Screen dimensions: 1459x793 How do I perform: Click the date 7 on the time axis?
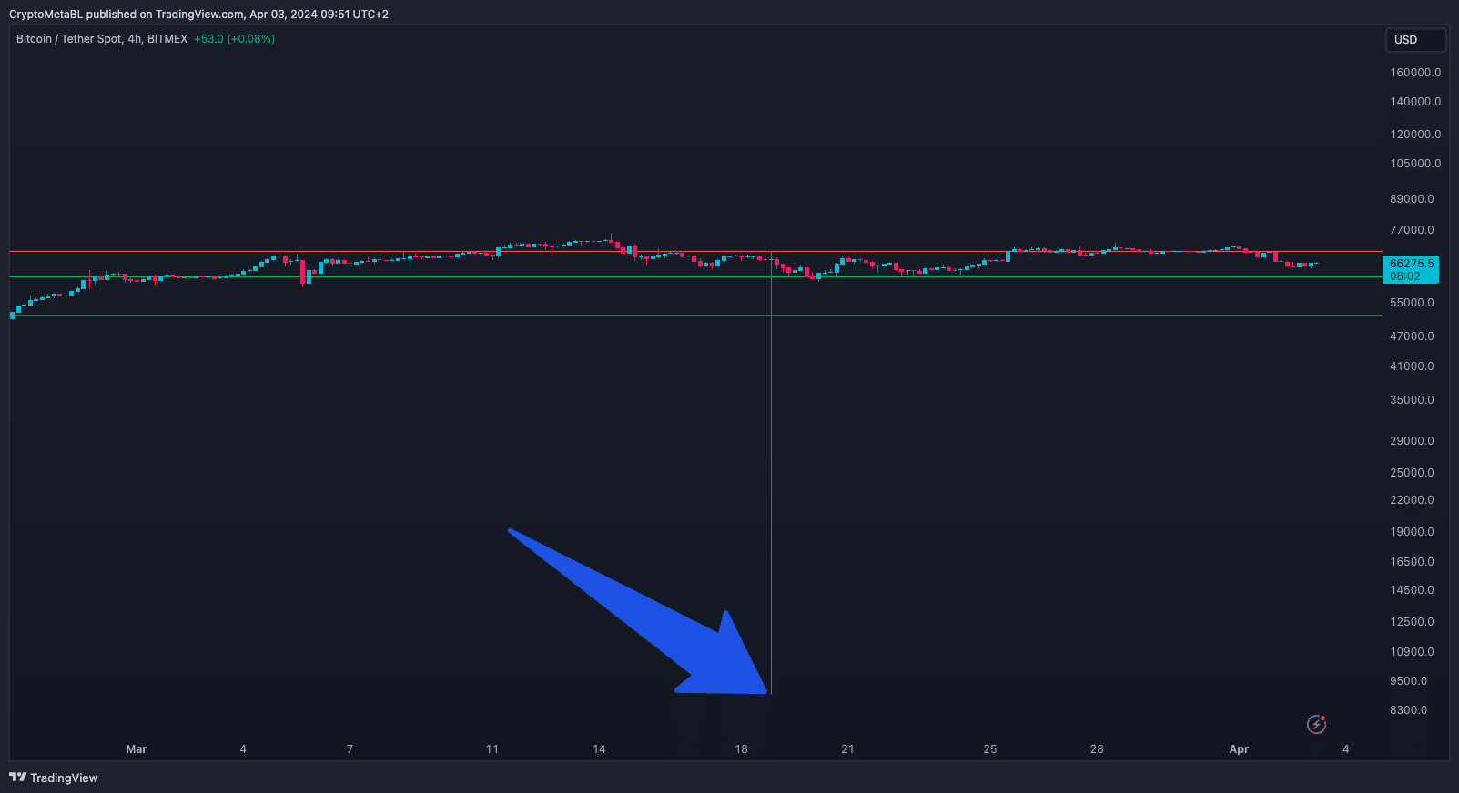click(350, 749)
